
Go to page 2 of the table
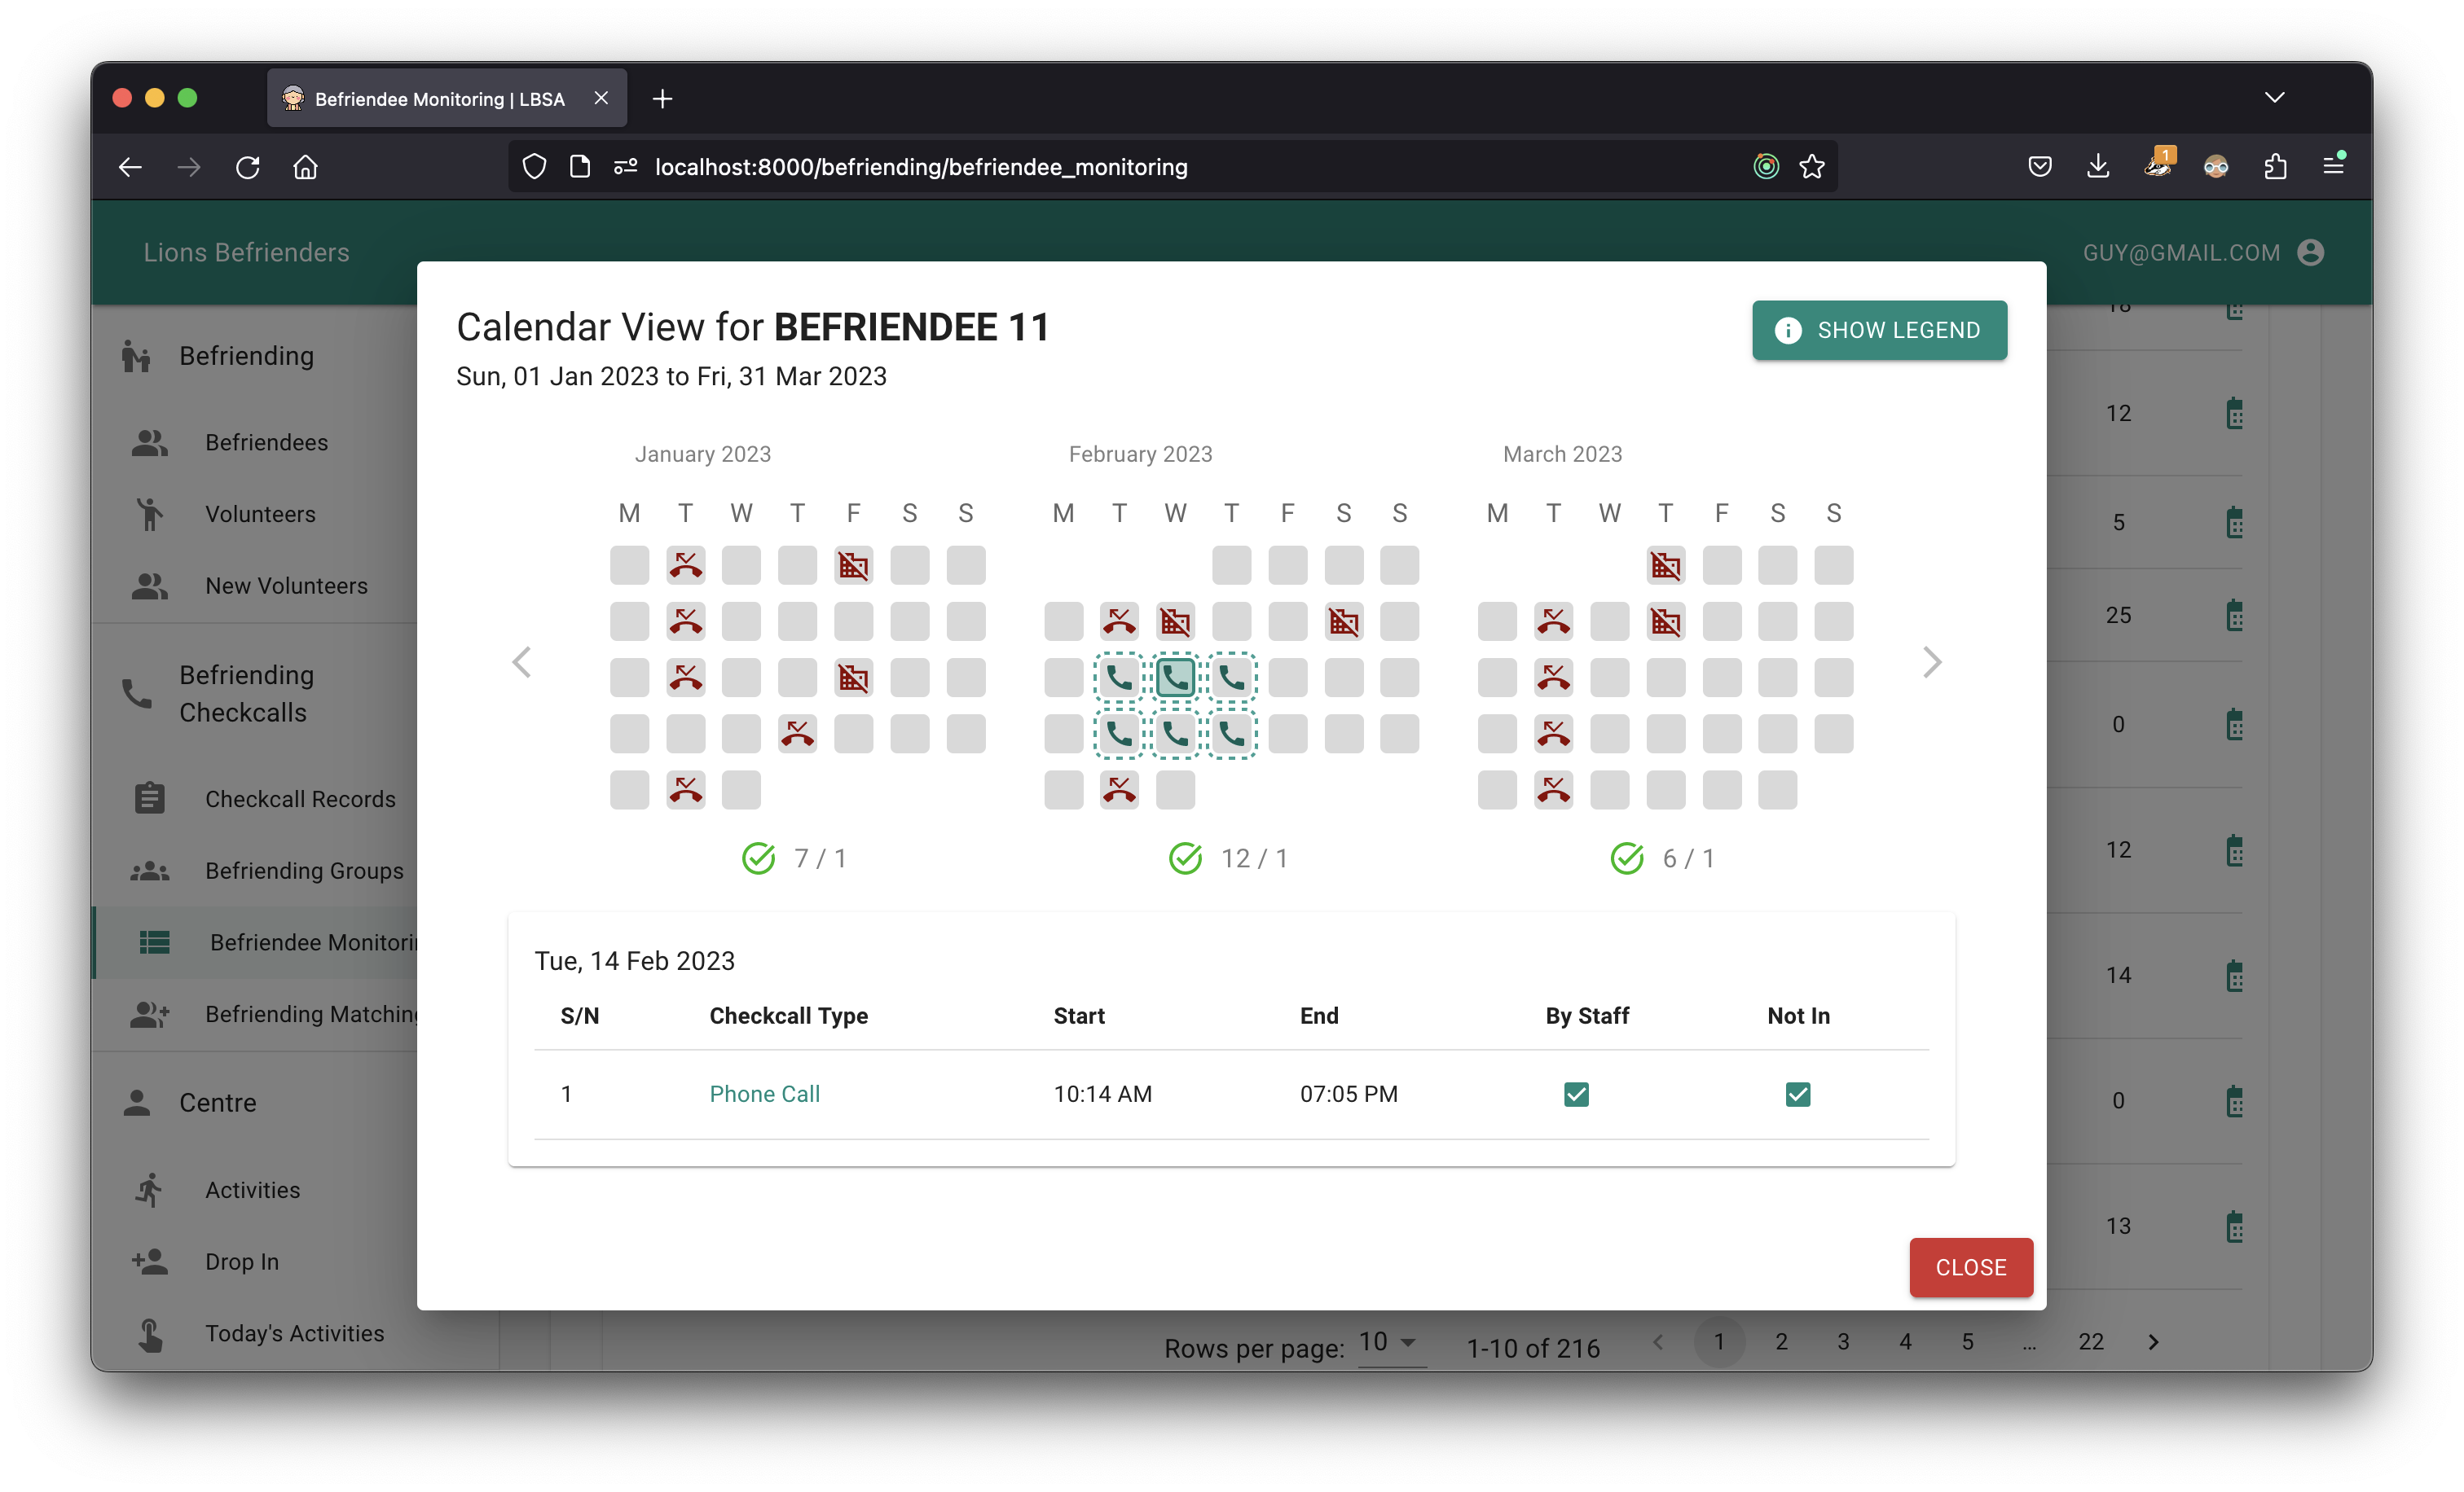(1781, 1341)
